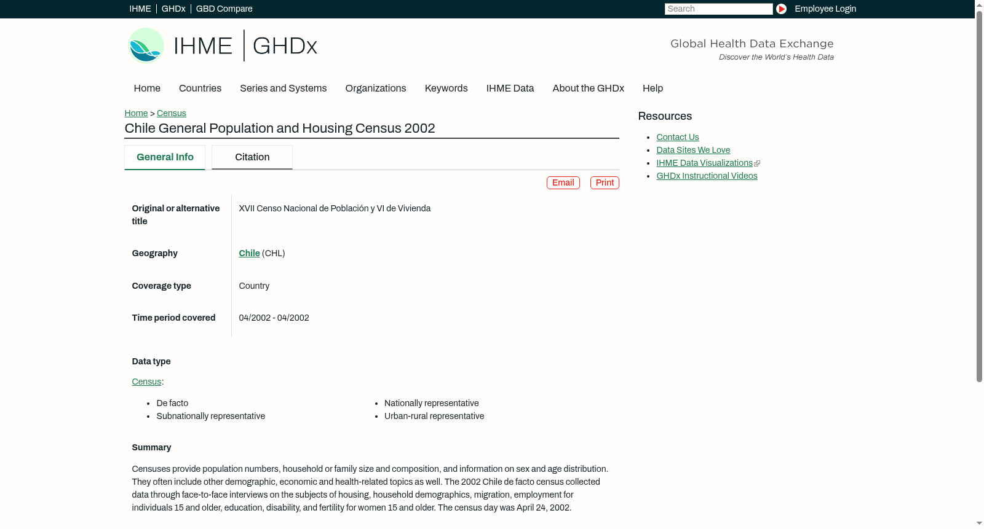
Task: Click the Email button
Action: click(563, 182)
